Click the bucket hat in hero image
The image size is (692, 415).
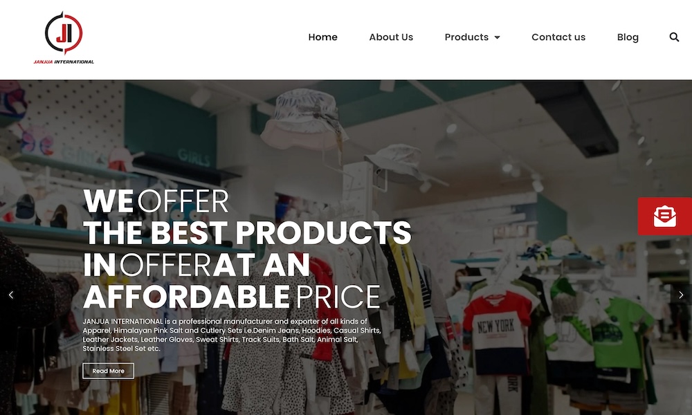point(304,120)
